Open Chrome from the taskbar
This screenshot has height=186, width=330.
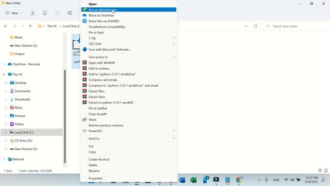pos(239,180)
